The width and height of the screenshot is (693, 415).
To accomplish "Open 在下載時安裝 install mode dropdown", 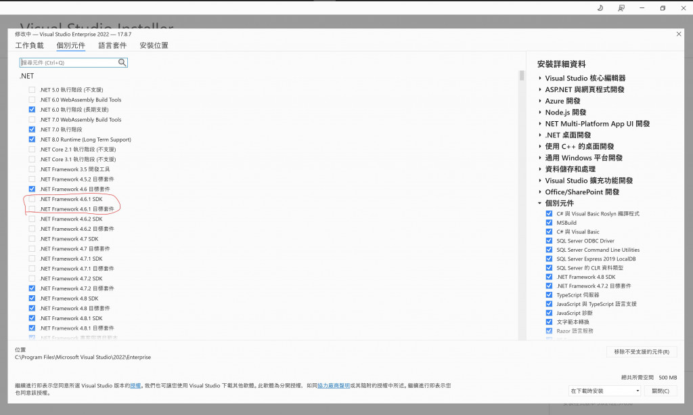I will coord(604,391).
